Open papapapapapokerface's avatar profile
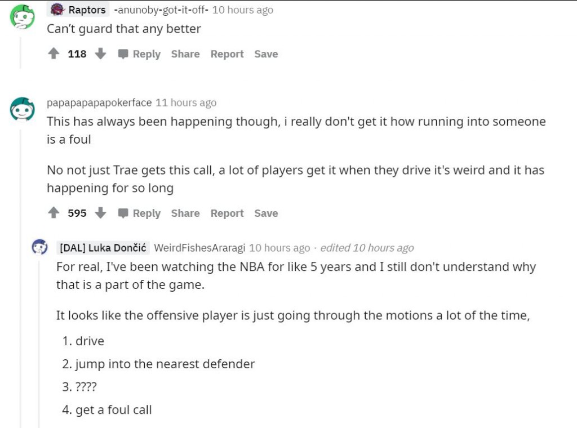The width and height of the screenshot is (577, 428). [23, 109]
